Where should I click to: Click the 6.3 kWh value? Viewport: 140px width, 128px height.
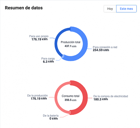(48, 62)
